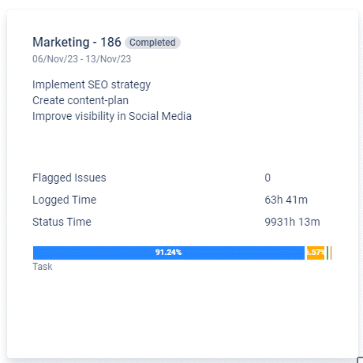The image size is (363, 363).
Task: Select the Logged Time label
Action: pyautogui.click(x=65, y=200)
